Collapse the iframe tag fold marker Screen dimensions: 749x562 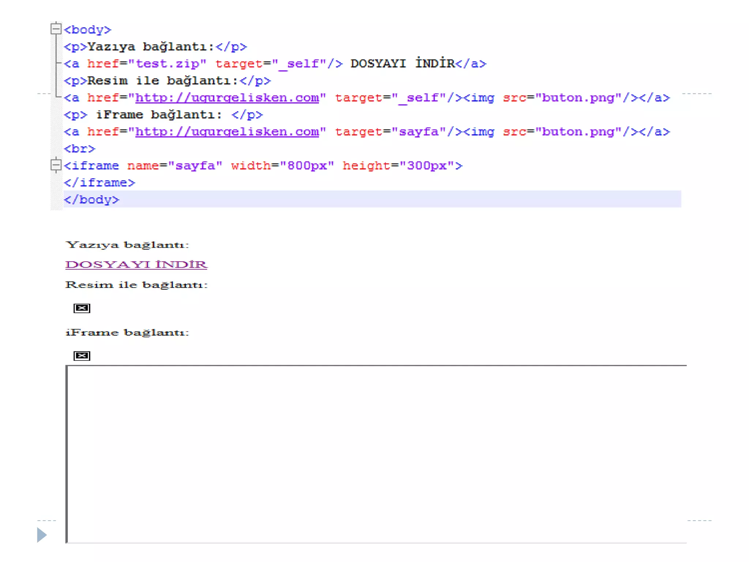(56, 165)
